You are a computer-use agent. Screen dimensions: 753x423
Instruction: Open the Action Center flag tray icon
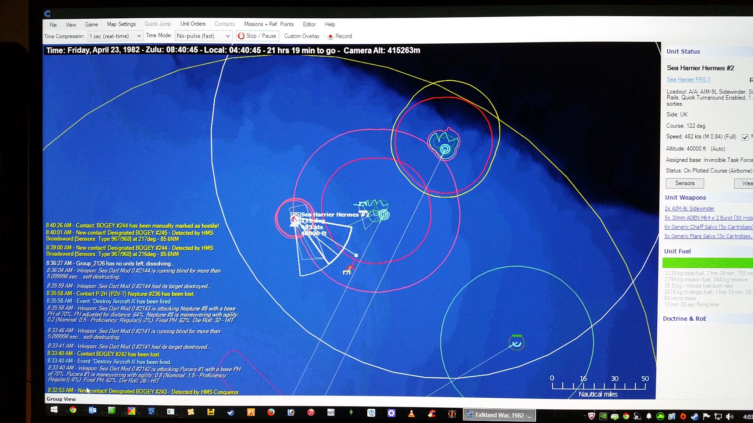[706, 417]
